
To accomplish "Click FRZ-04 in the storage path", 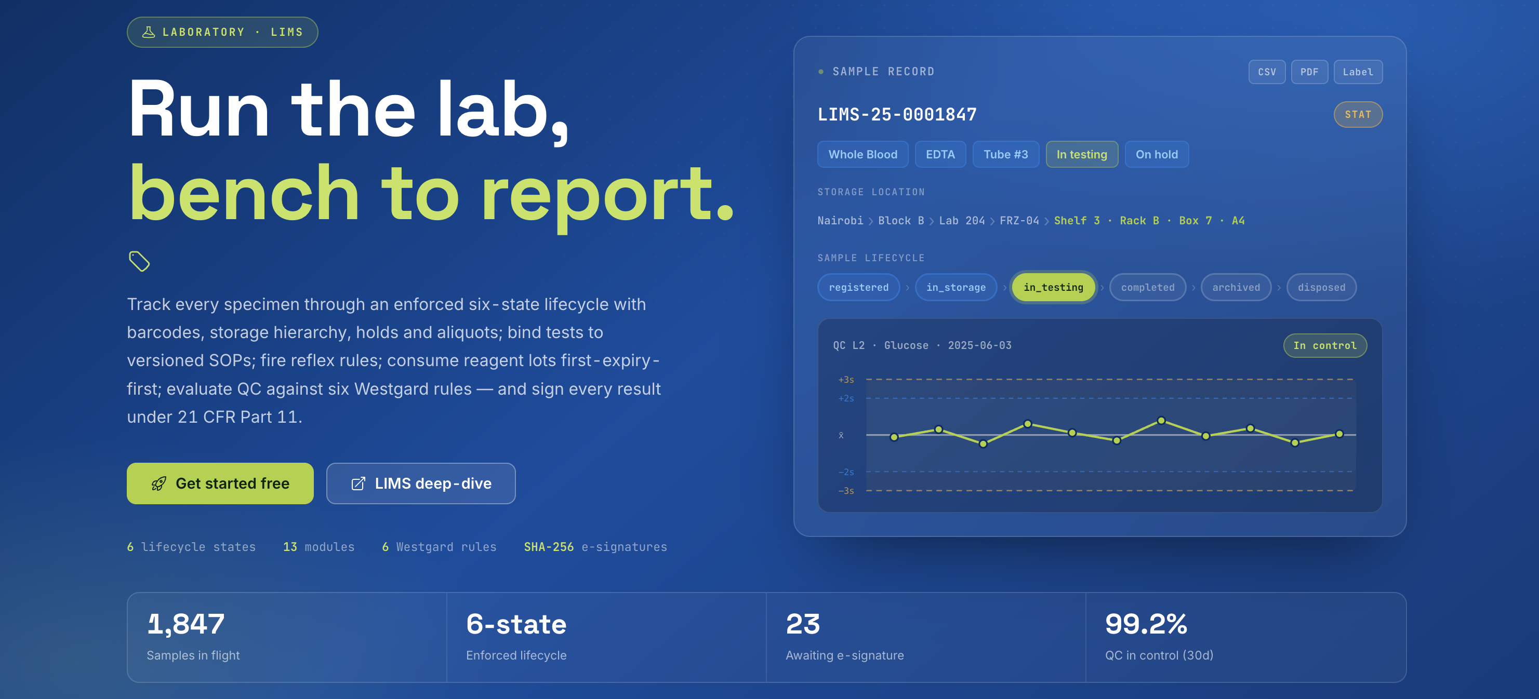I will (1019, 221).
